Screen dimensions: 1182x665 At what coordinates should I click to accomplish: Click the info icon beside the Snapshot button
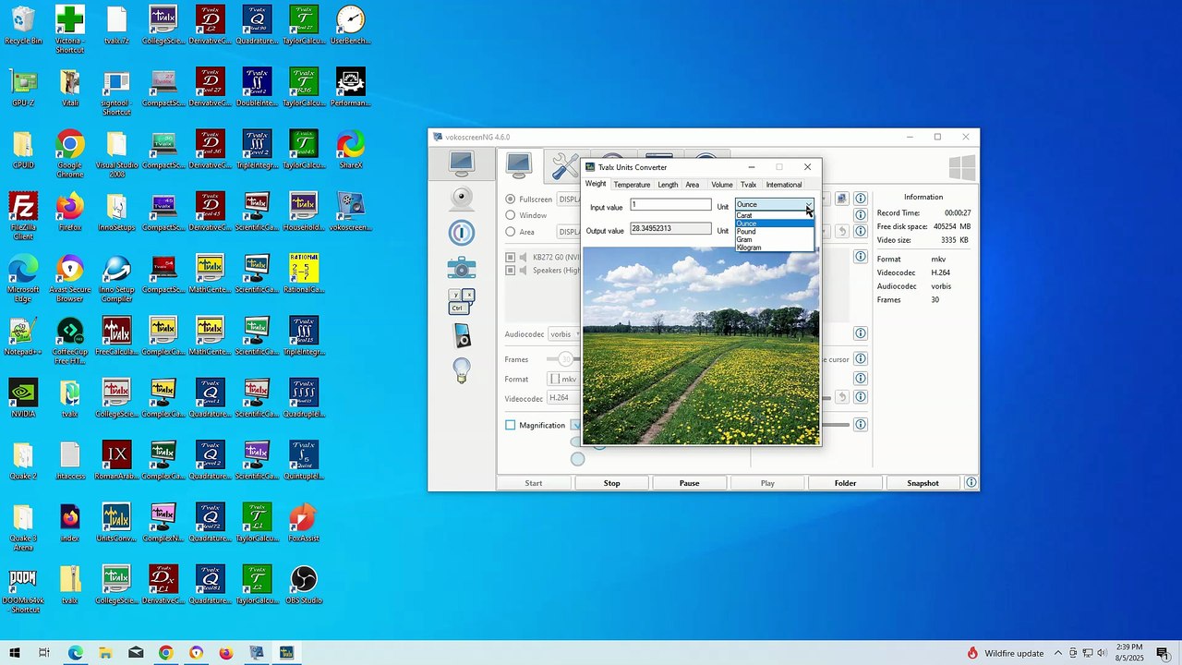click(x=971, y=483)
